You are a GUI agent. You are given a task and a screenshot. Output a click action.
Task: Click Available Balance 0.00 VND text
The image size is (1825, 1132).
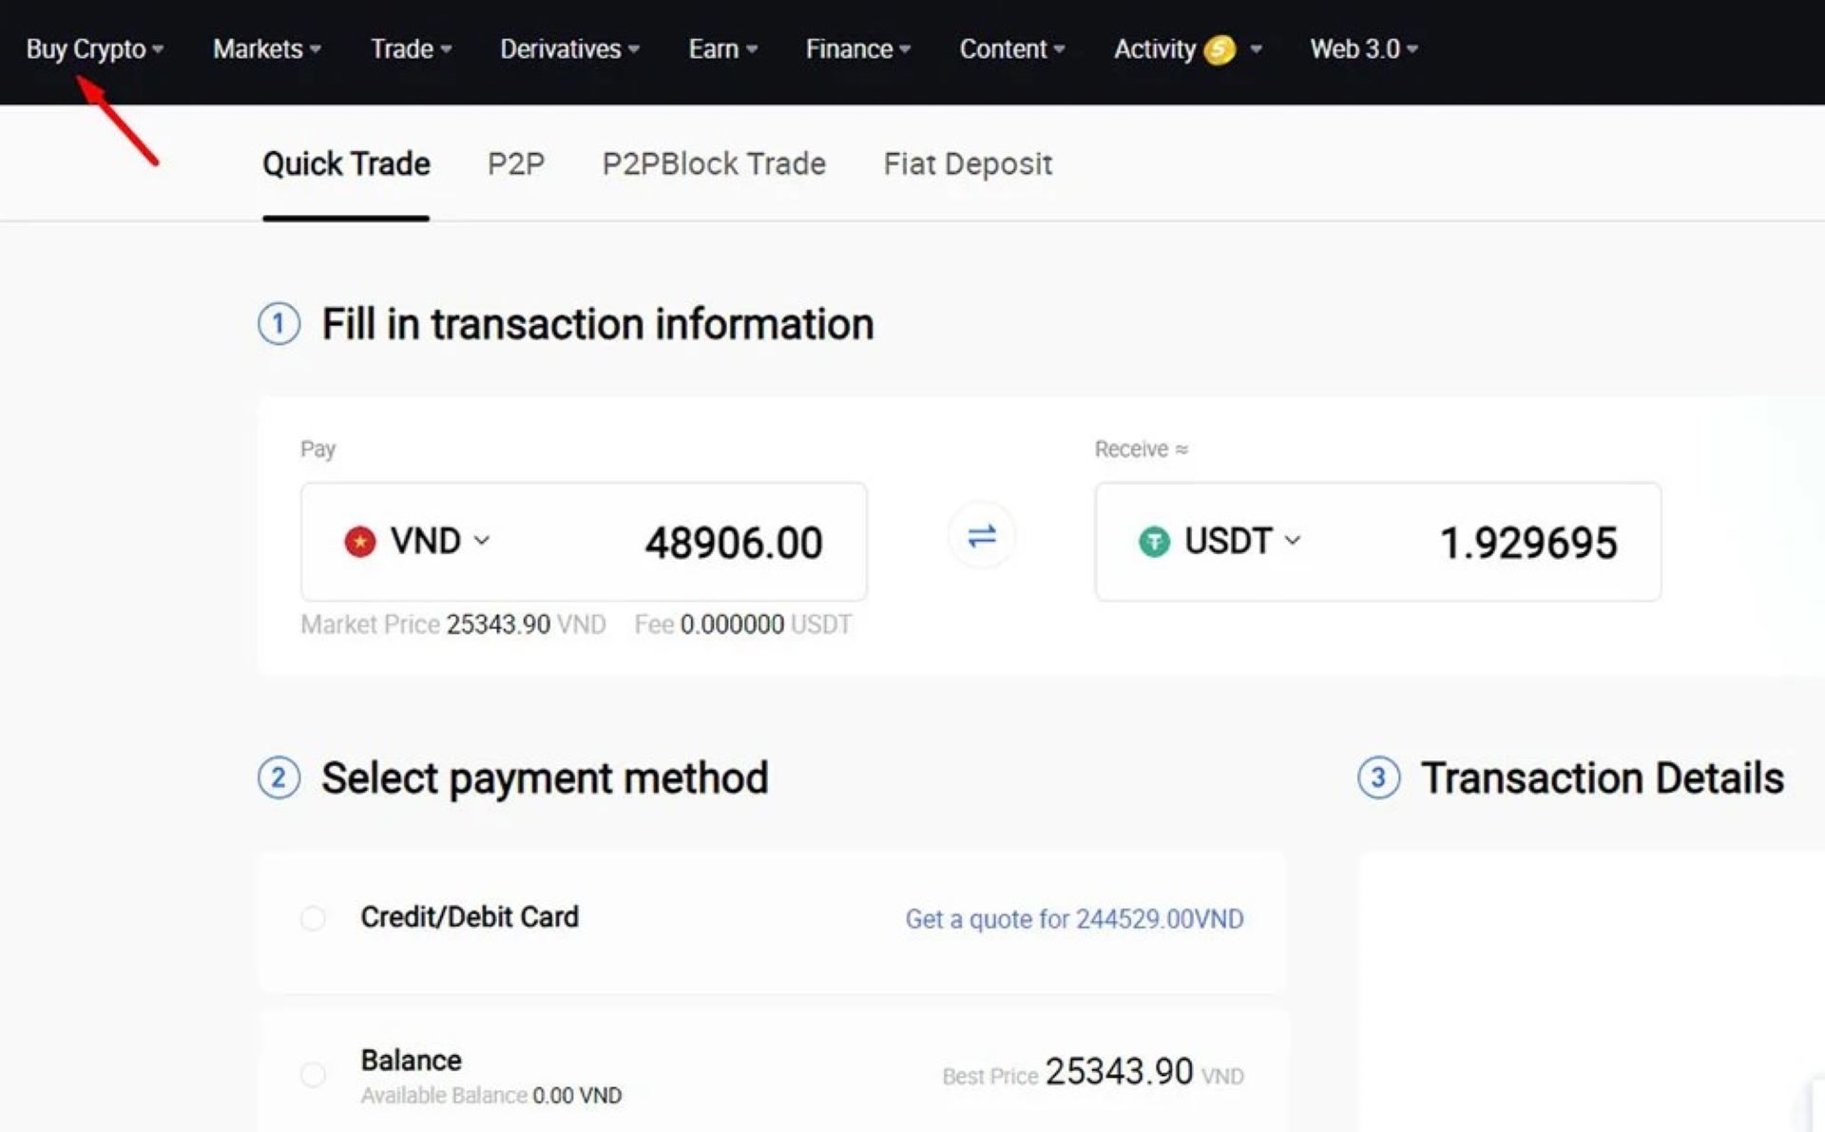(491, 1095)
